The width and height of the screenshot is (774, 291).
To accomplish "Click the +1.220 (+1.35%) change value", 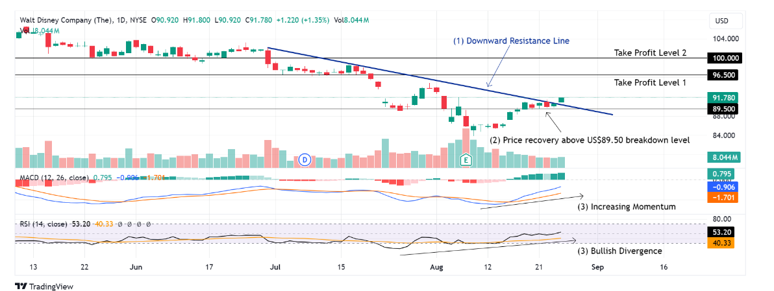I will coord(302,20).
